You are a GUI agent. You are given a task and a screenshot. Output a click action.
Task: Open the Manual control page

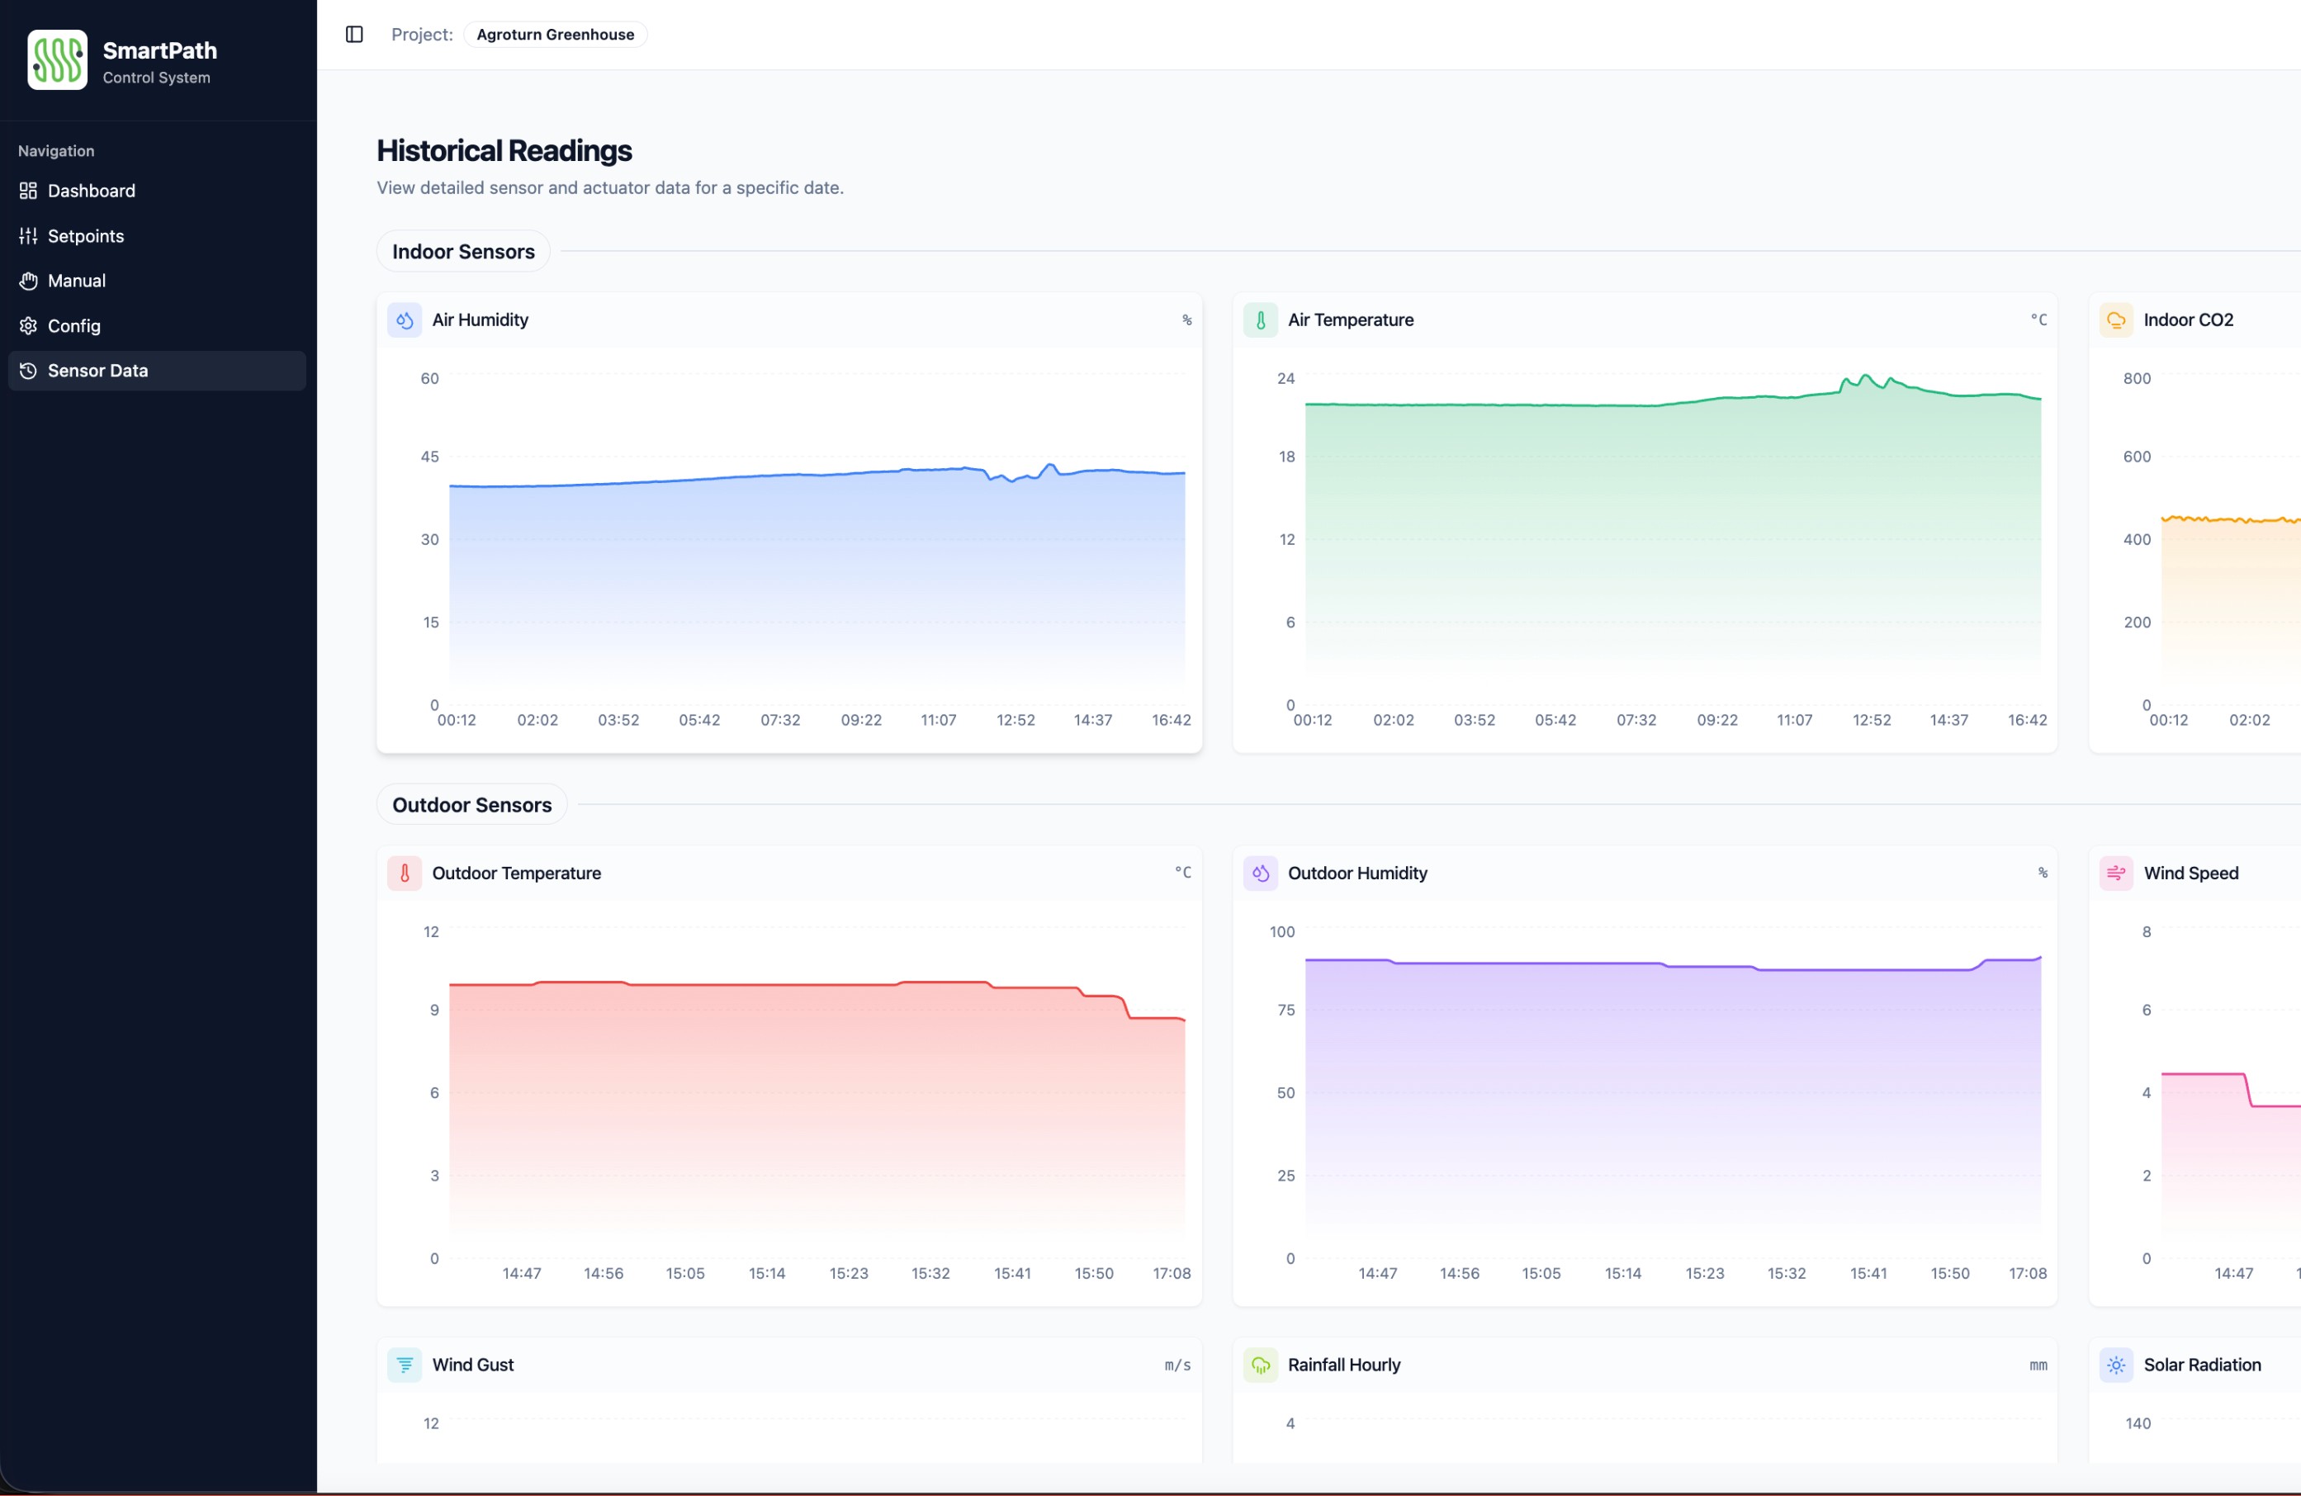click(77, 281)
